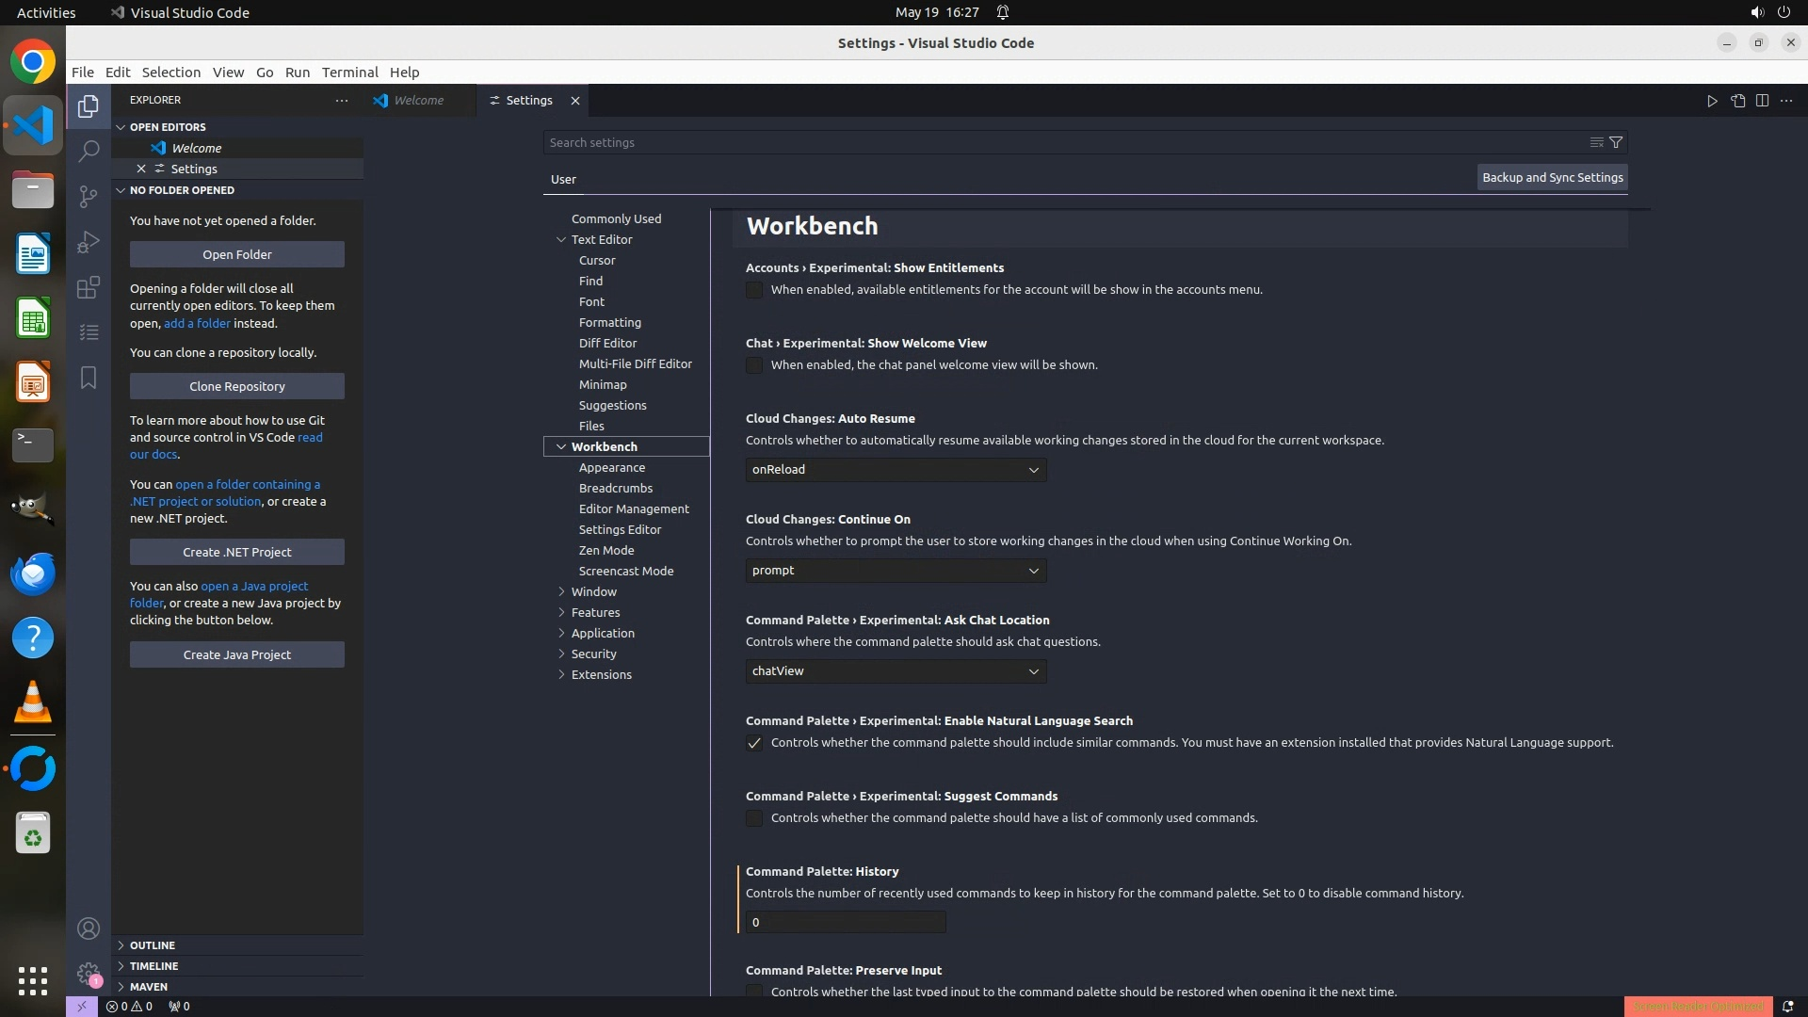Uncheck Enable Natural Language Search checkbox
The height and width of the screenshot is (1017, 1808).
[x=754, y=743]
